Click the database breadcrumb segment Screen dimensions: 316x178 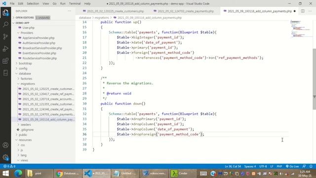point(85,18)
